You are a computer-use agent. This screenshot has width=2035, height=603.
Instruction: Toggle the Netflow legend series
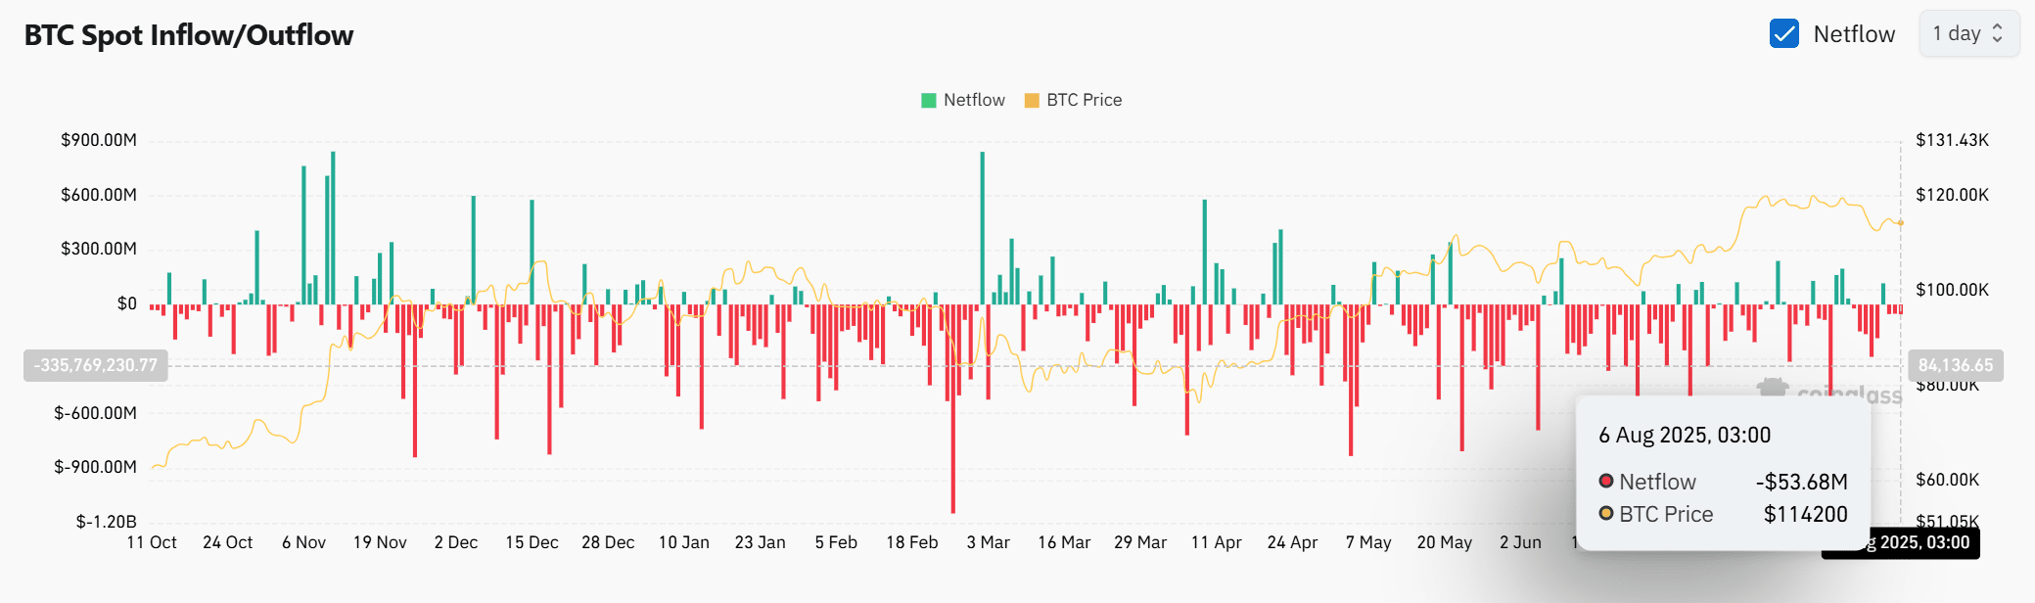coord(963,100)
